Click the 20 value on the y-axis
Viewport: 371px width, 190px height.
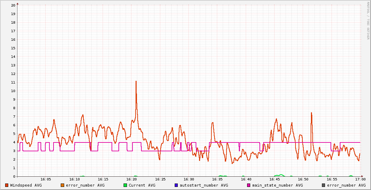pos(13,5)
